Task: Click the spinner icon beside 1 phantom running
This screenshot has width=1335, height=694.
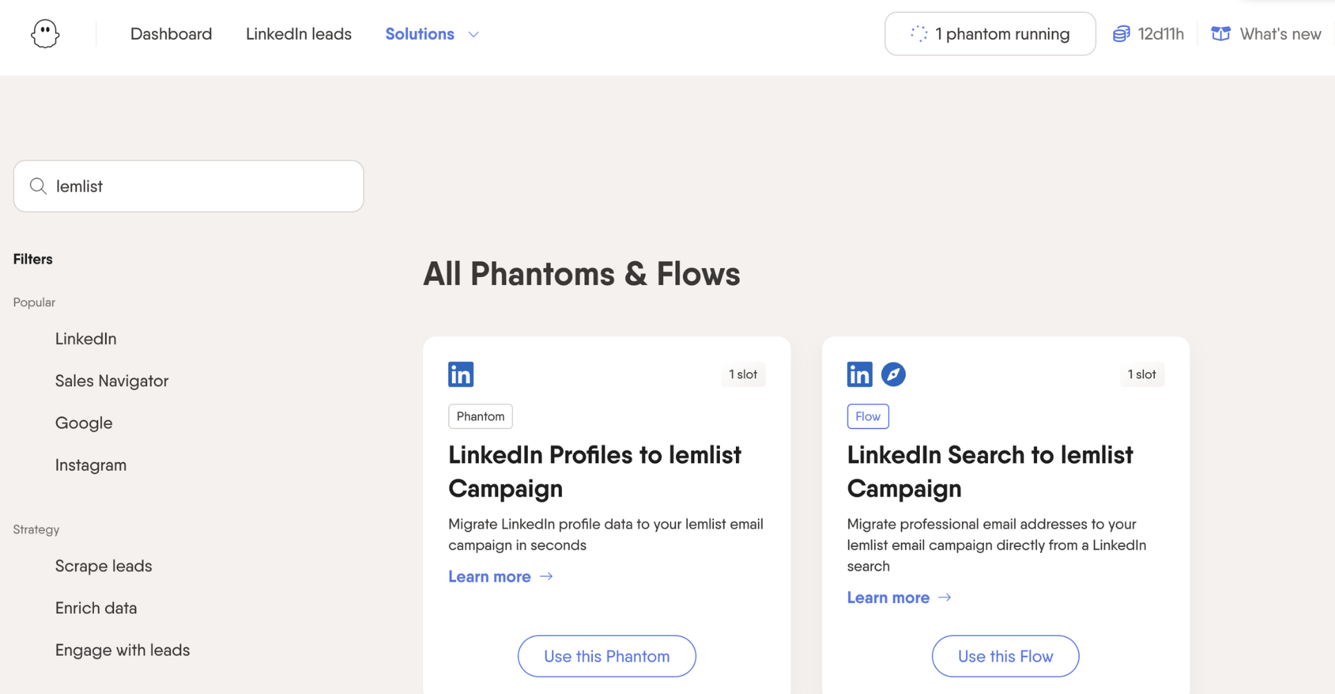Action: [918, 33]
